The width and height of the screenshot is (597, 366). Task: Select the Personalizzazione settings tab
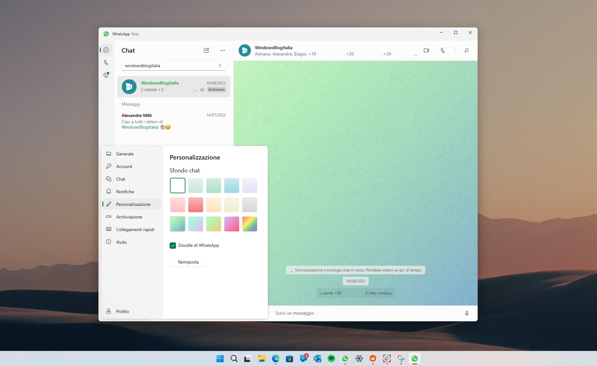point(132,204)
